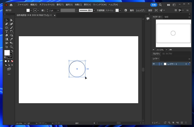Click Make/Release Clipping Mask icon
Screen dimensions: 194x127
click(173, 123)
